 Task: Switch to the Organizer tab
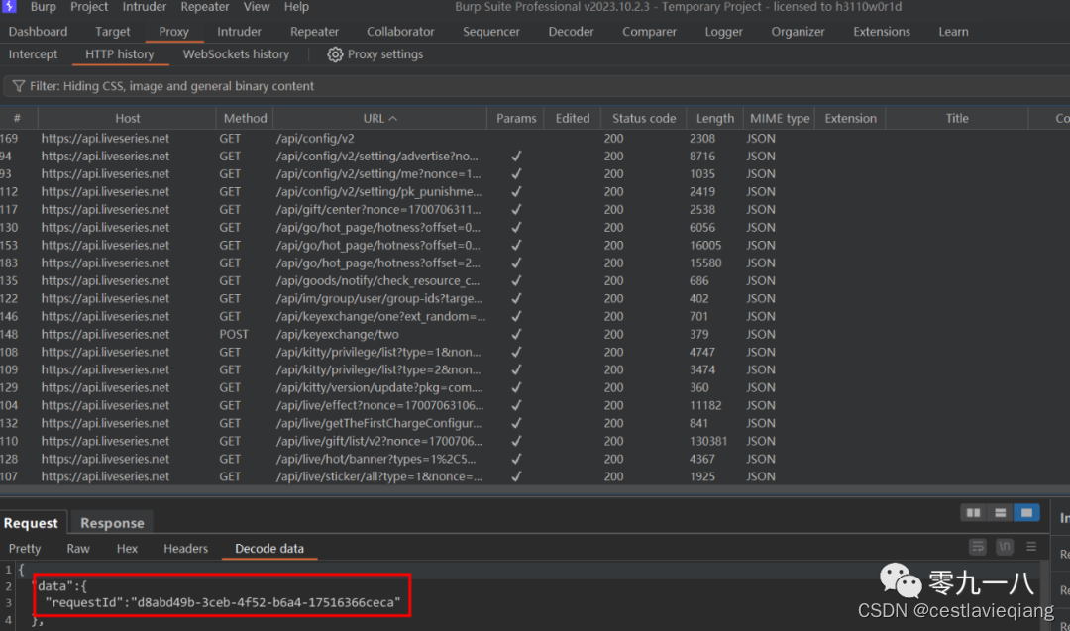click(x=798, y=32)
